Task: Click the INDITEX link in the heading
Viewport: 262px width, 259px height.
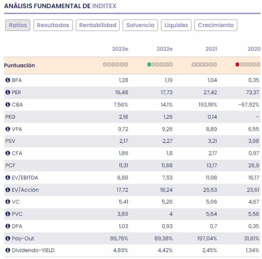Action: pyautogui.click(x=104, y=7)
